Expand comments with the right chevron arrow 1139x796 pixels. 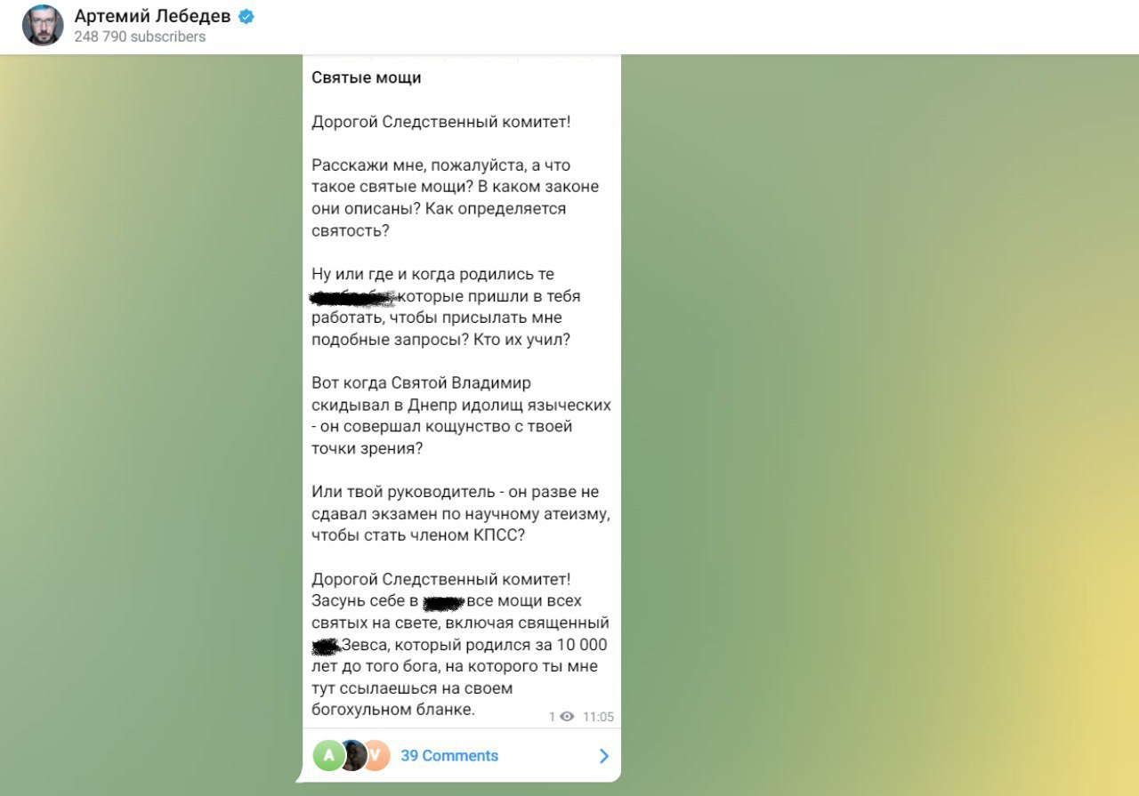(x=604, y=756)
